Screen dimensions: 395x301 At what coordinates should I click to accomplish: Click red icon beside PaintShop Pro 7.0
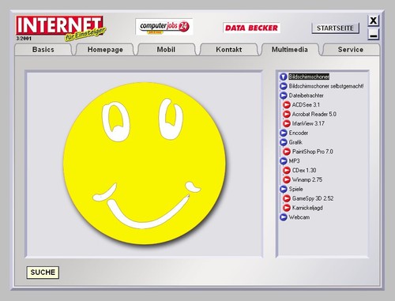(x=287, y=152)
